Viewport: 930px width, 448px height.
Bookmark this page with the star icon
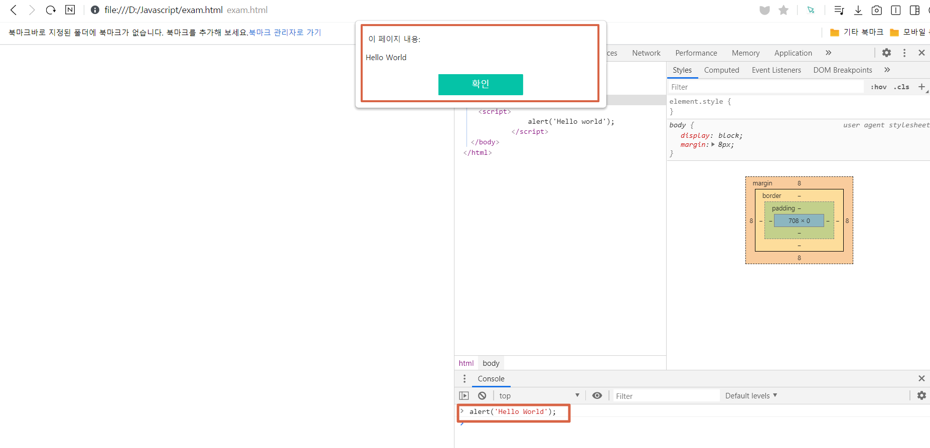pos(784,10)
